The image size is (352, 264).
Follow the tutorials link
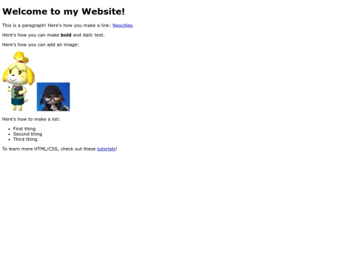click(x=106, y=149)
